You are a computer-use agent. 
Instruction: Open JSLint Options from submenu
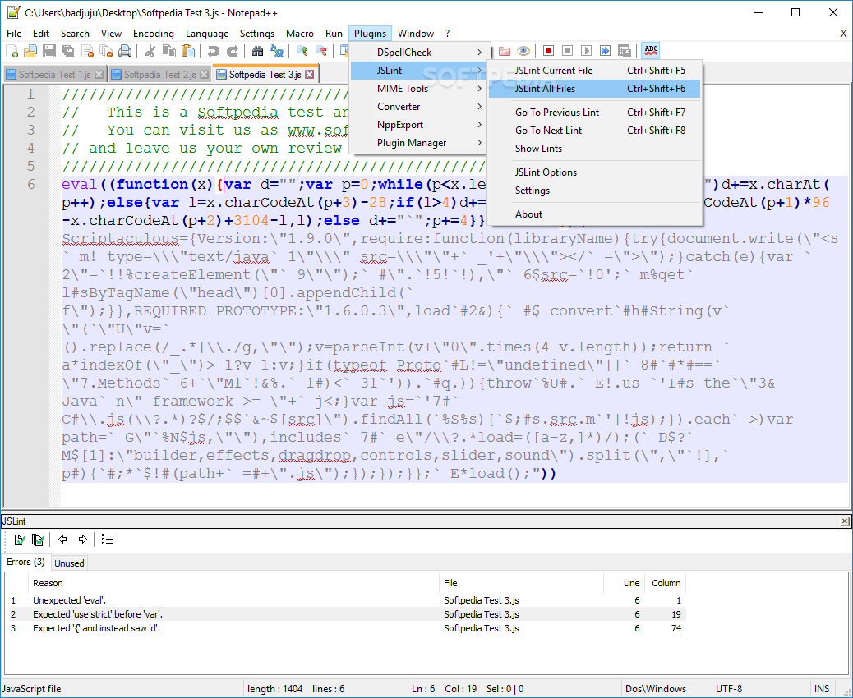coord(595,172)
